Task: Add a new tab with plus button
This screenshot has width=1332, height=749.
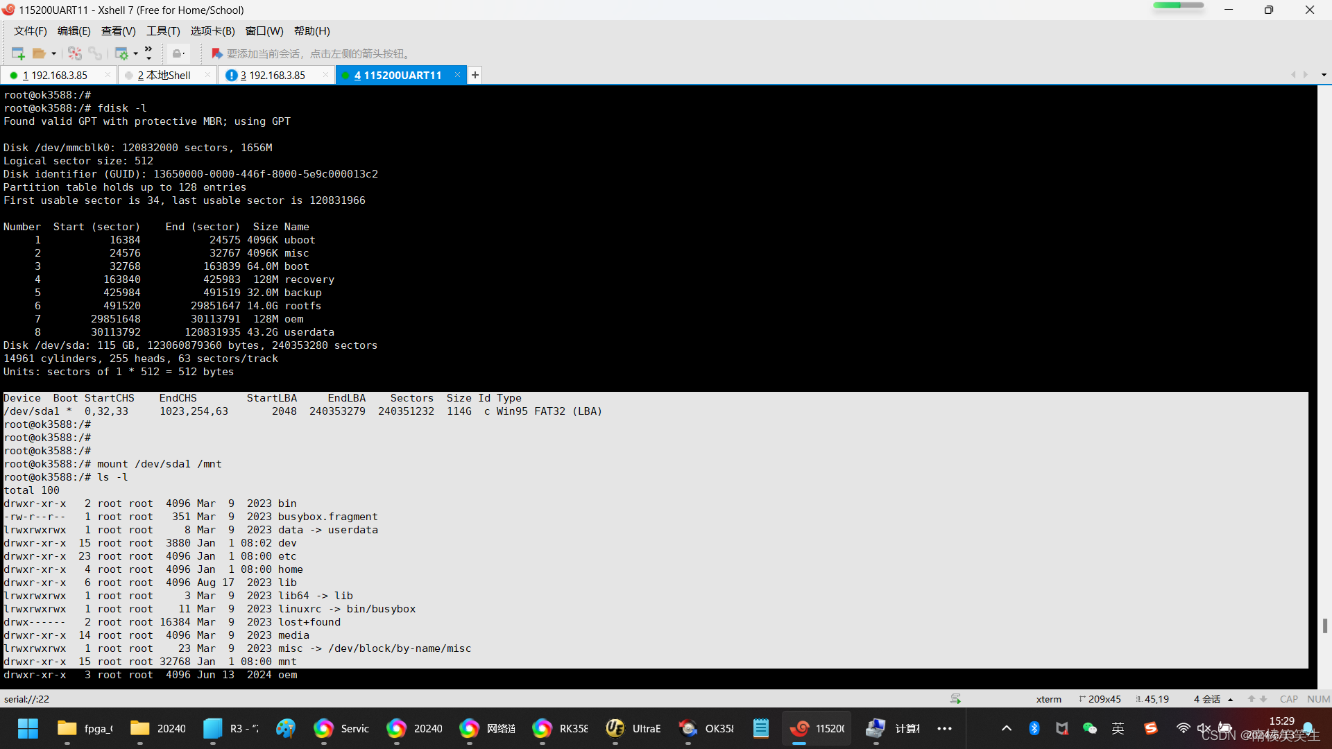Action: pyautogui.click(x=475, y=75)
